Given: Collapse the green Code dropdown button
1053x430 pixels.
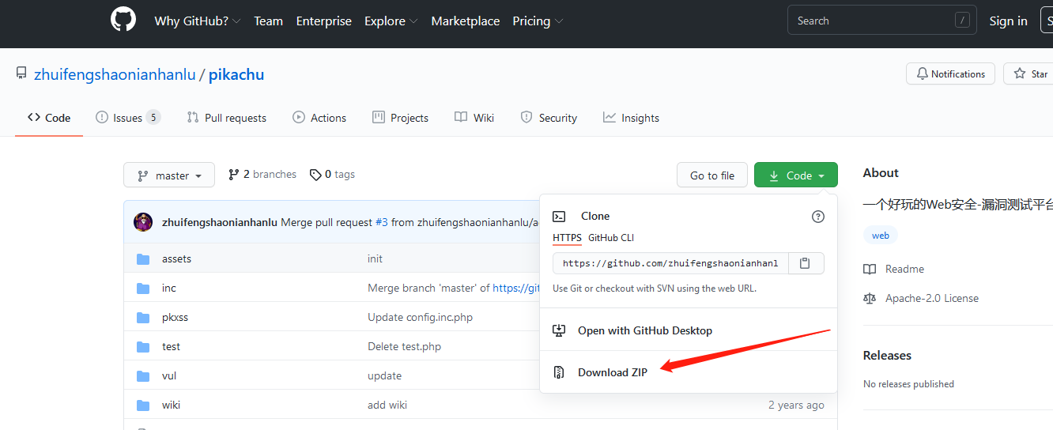Looking at the screenshot, I should 795,175.
